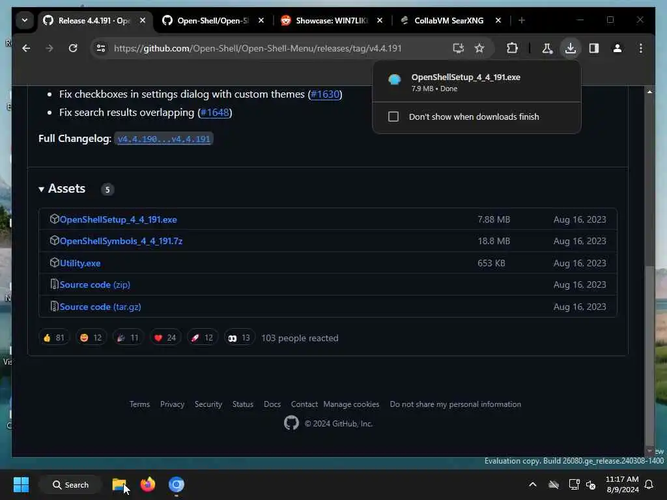Download Utility.exe asset
The height and width of the screenshot is (500, 667).
point(80,263)
